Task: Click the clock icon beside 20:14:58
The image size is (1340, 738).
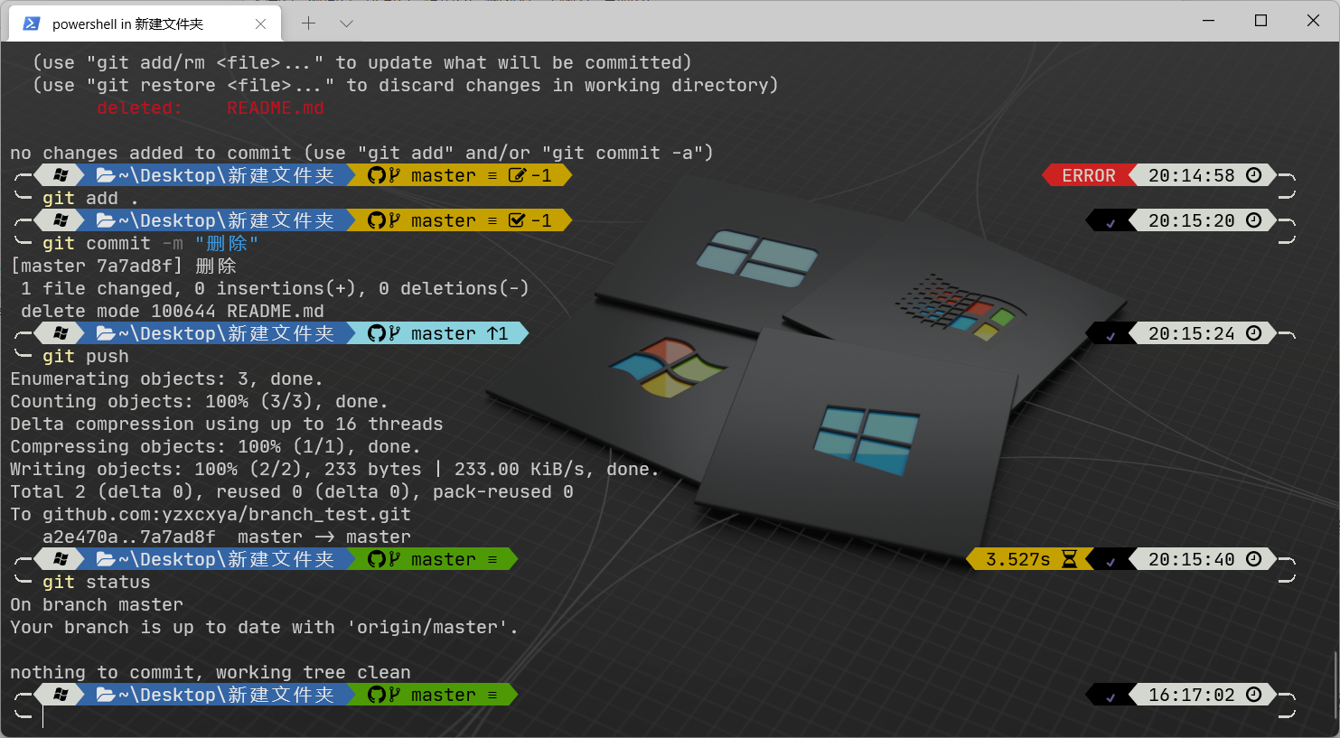Action: coord(1253,175)
